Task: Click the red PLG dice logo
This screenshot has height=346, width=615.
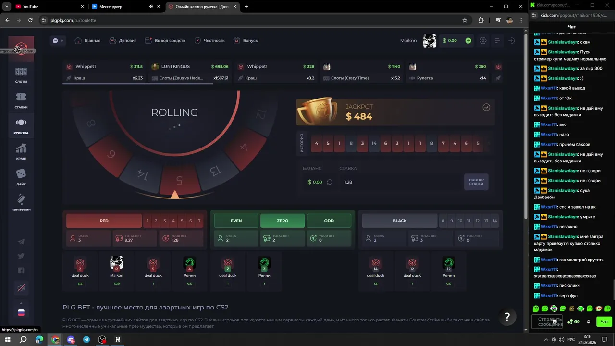Action: click(x=21, y=49)
